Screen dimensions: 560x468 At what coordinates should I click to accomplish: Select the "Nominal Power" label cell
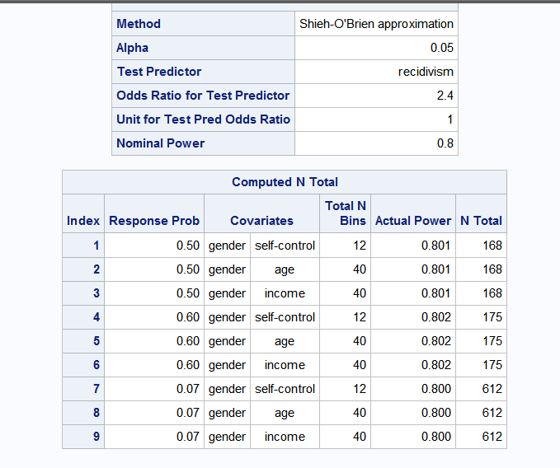[x=161, y=143]
